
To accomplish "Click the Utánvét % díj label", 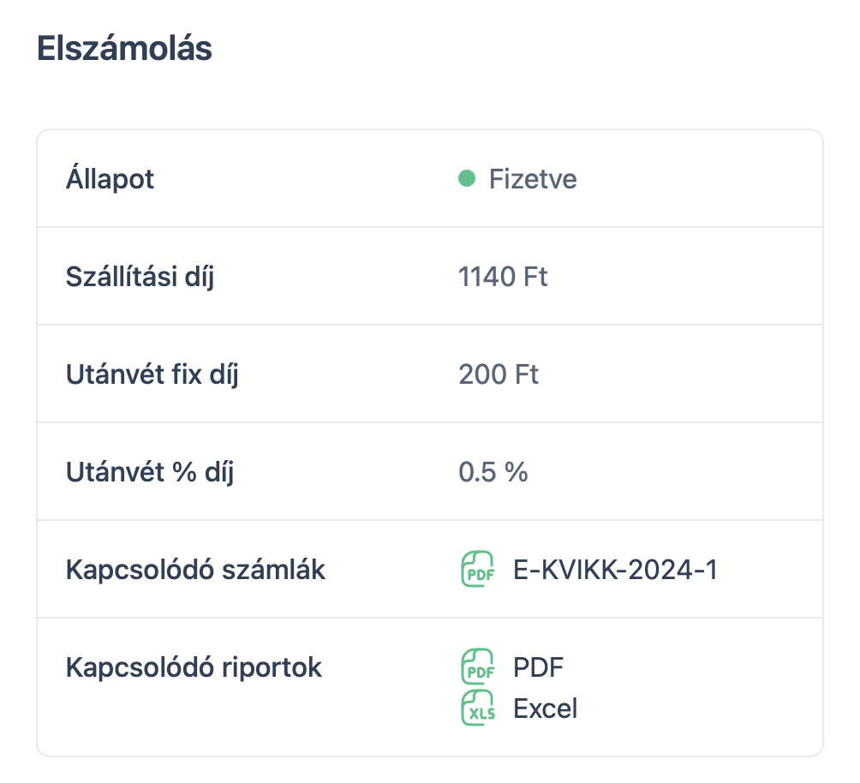I will point(150,472).
